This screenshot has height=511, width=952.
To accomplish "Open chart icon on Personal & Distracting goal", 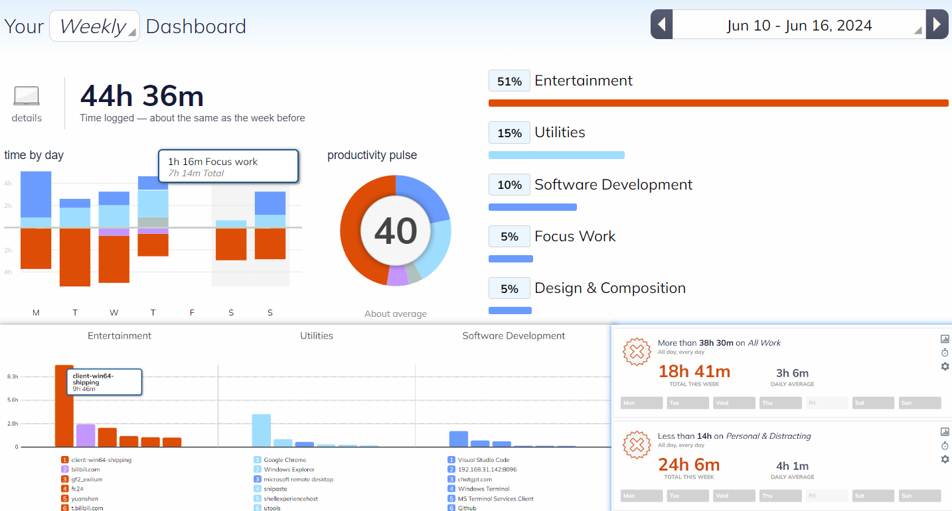I will click(x=945, y=431).
